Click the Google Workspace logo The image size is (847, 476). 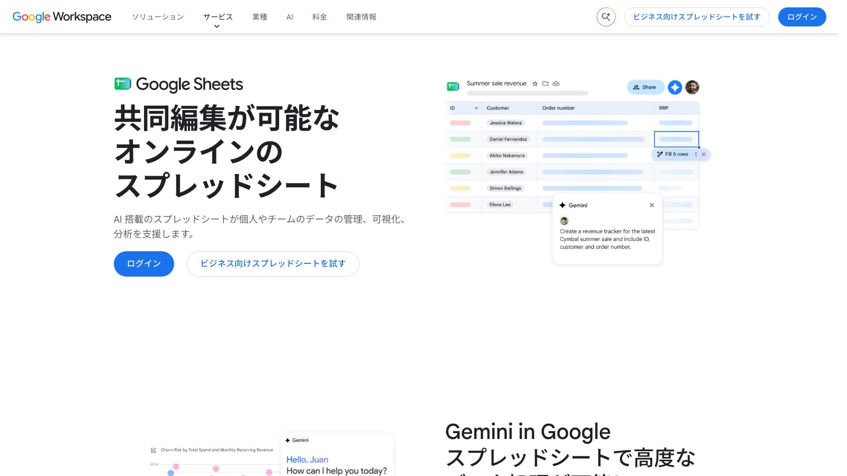pos(62,17)
